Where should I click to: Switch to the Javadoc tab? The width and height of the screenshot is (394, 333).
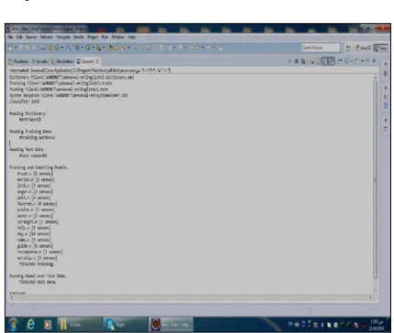(40, 61)
